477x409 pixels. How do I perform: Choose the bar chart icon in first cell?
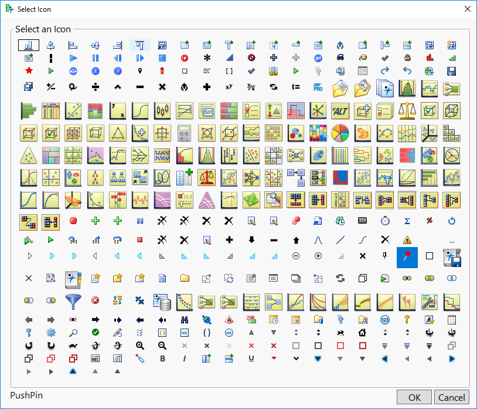(29, 45)
